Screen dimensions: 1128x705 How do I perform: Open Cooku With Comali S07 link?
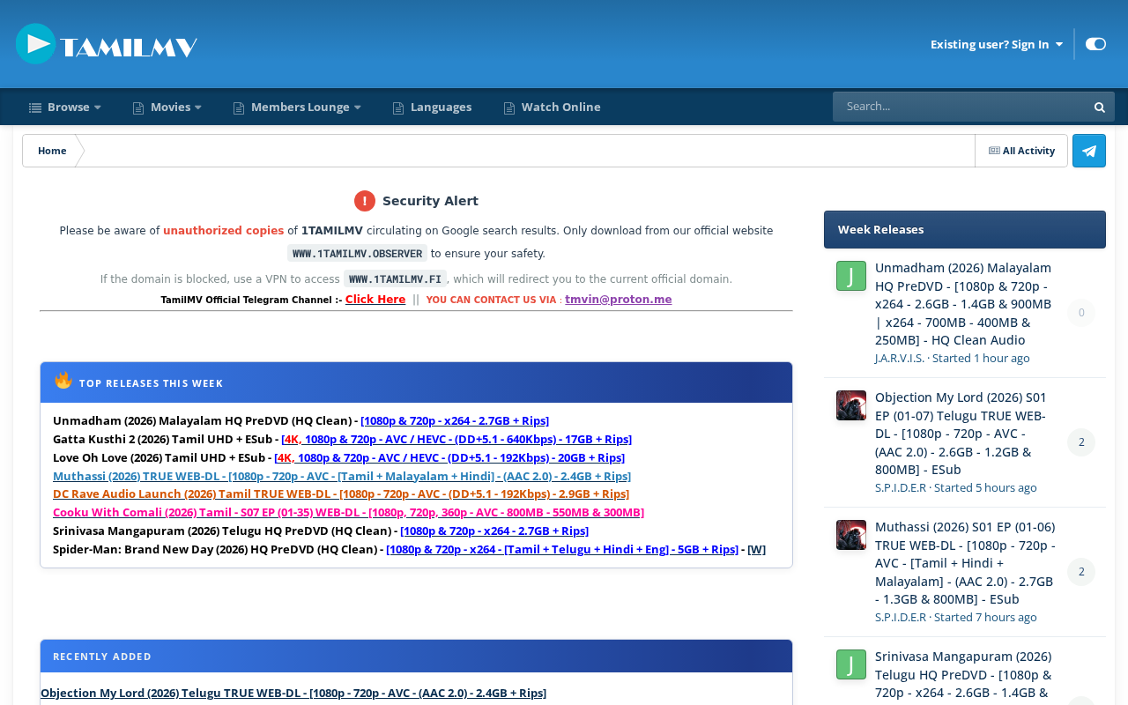(x=348, y=512)
